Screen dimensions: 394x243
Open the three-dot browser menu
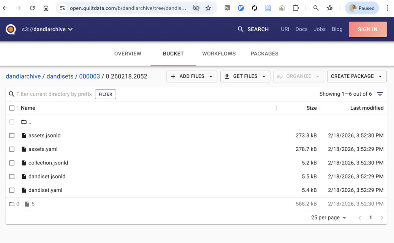pos(388,8)
